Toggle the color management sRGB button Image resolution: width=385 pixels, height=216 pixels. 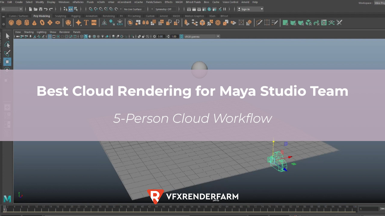(181, 36)
